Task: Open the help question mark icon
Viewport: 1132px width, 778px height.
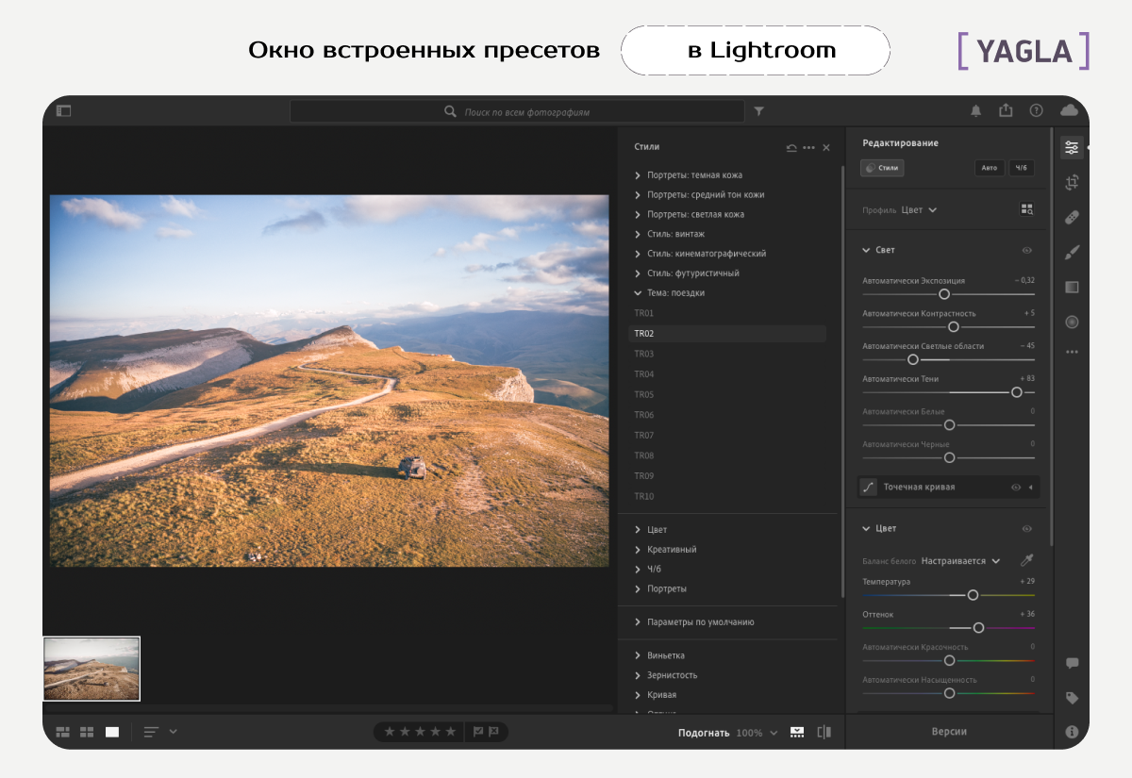Action: point(1037,110)
